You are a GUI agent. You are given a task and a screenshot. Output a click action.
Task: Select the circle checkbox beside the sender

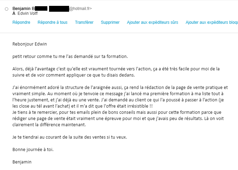7,9
